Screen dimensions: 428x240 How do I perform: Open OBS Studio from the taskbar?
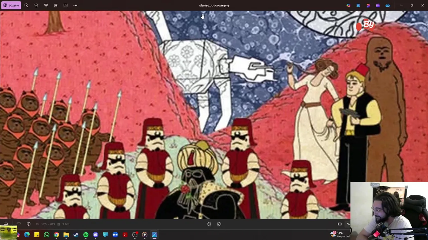135,235
